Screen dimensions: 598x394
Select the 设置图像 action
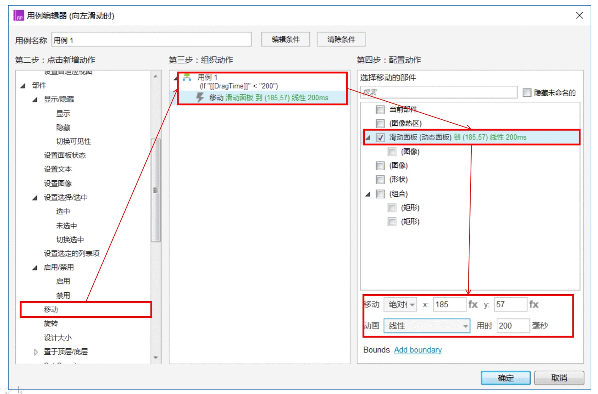[58, 183]
